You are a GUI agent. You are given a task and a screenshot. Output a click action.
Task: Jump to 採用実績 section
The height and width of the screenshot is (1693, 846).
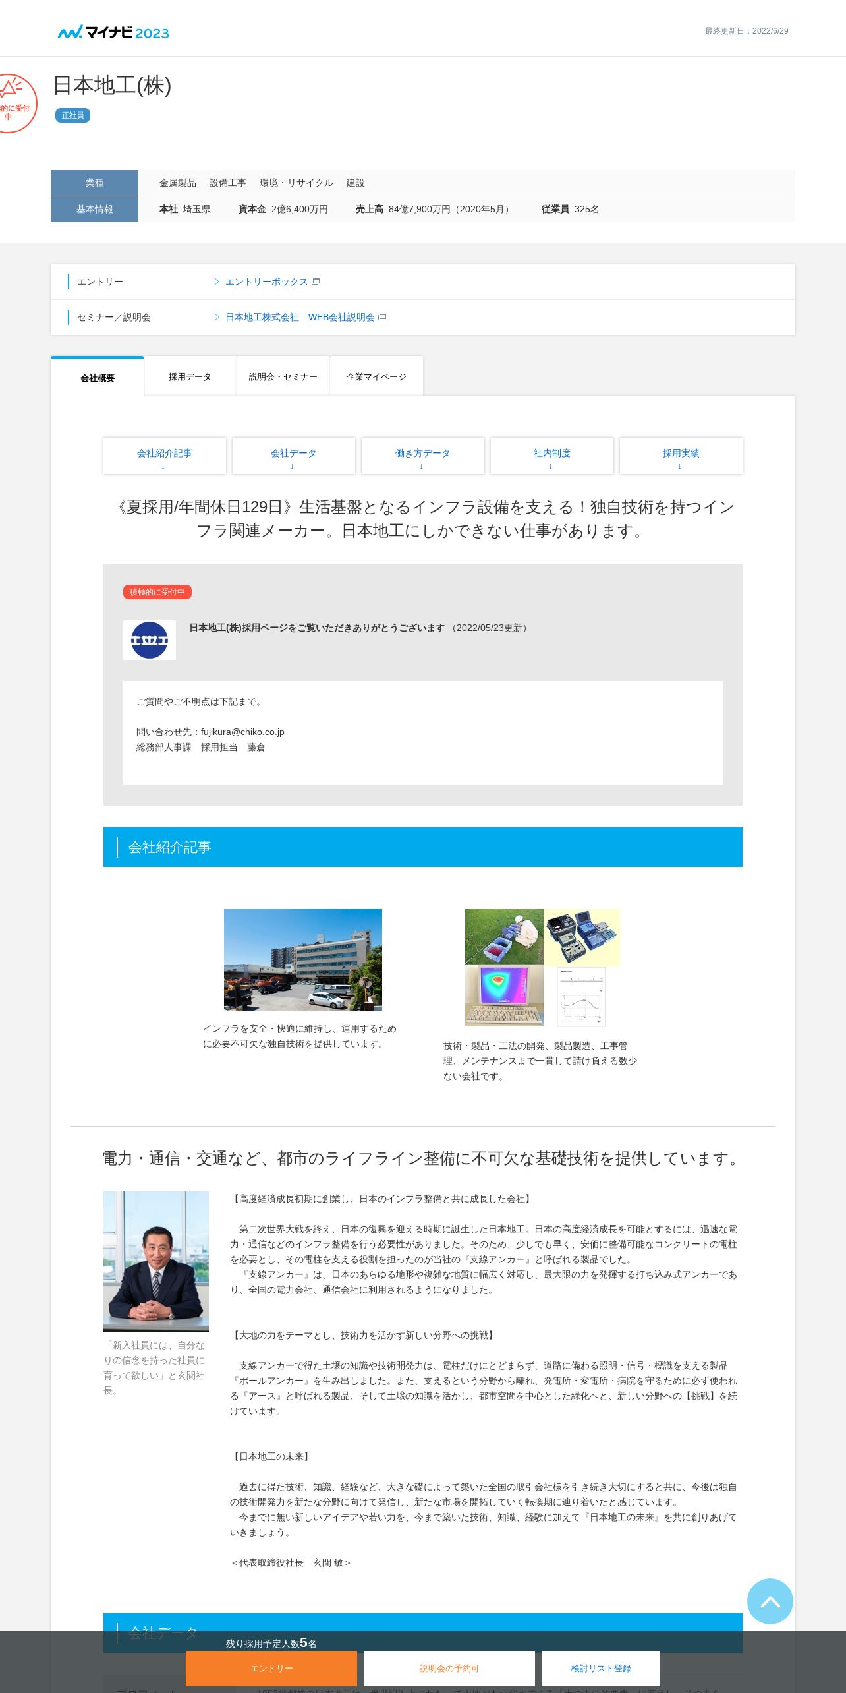tap(681, 456)
